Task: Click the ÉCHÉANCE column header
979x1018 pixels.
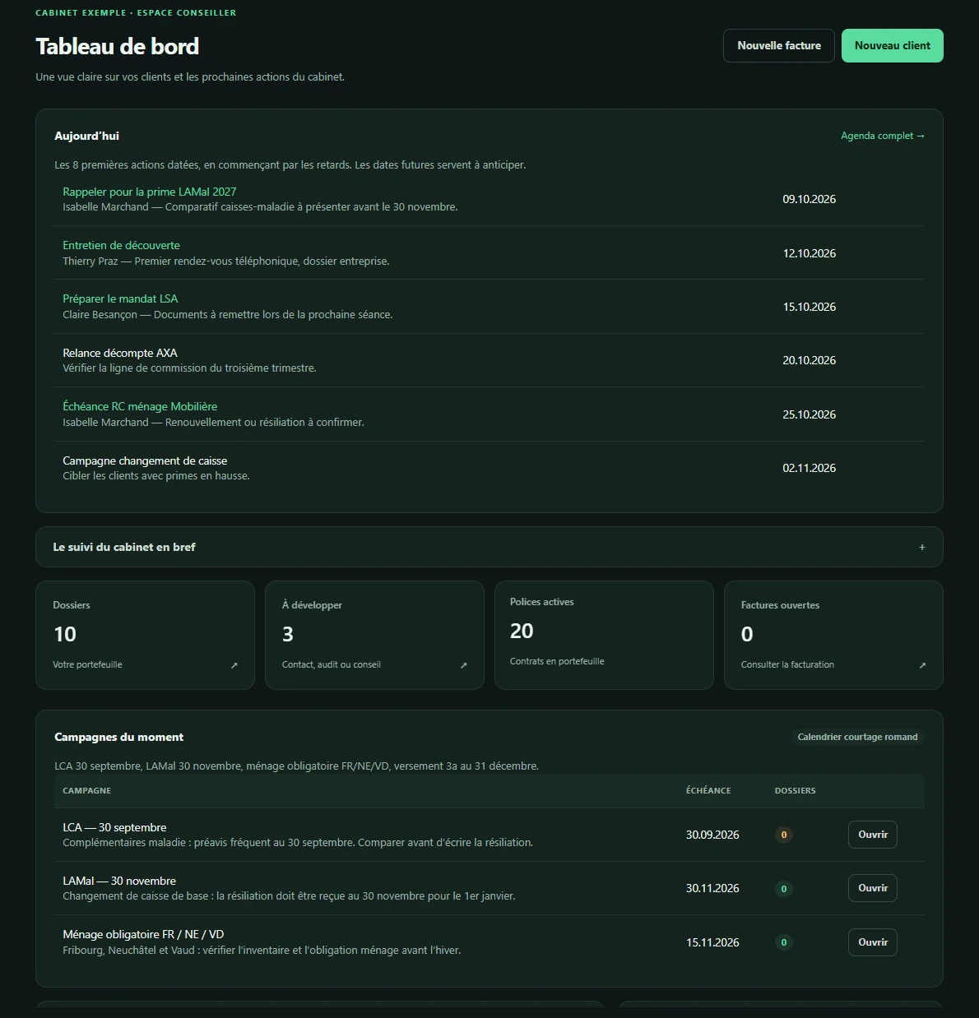Action: (708, 790)
